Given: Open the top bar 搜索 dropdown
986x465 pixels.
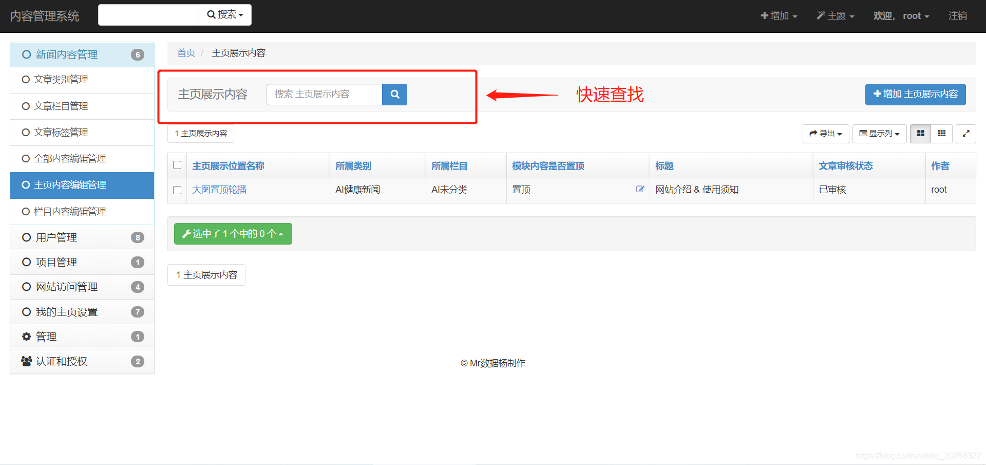Looking at the screenshot, I should point(225,15).
